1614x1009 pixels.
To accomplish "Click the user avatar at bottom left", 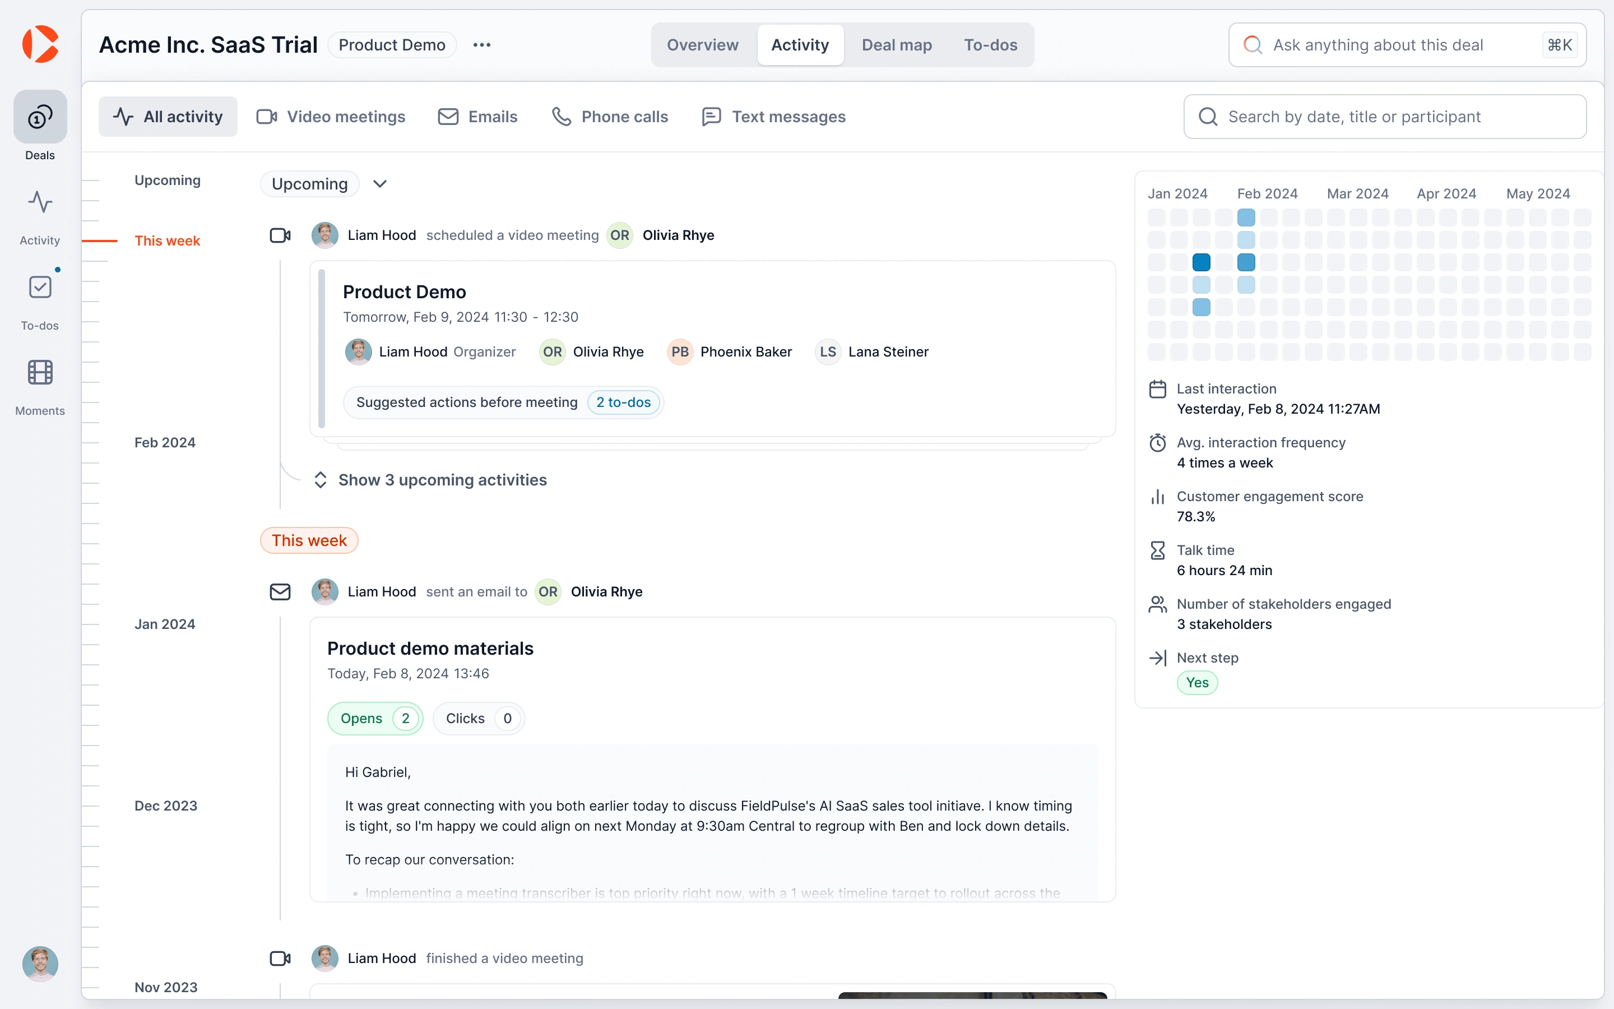I will click(40, 963).
